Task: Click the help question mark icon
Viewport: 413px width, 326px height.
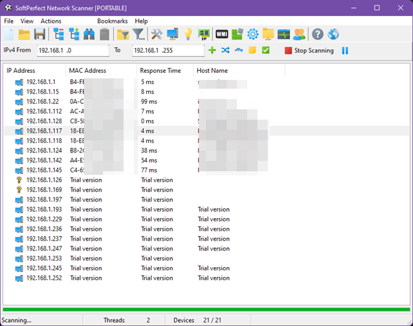Action: pos(318,34)
